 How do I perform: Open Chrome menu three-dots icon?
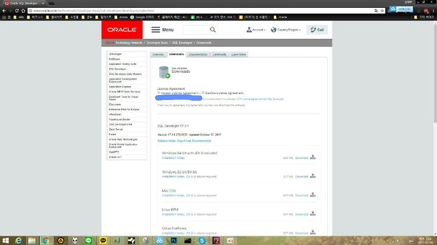pos(433,10)
